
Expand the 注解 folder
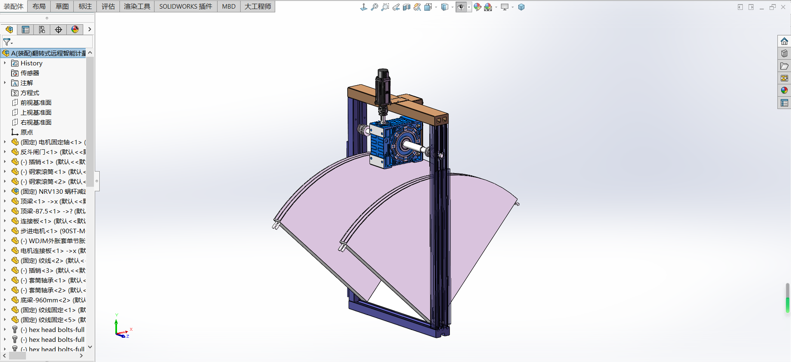pos(5,83)
